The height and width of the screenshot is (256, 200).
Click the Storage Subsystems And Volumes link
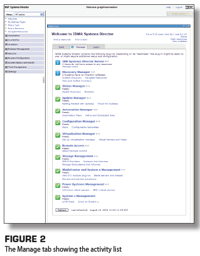pyautogui.click(x=81, y=164)
